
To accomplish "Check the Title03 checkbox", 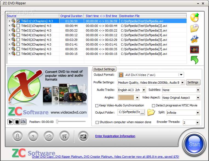I will (18, 30).
